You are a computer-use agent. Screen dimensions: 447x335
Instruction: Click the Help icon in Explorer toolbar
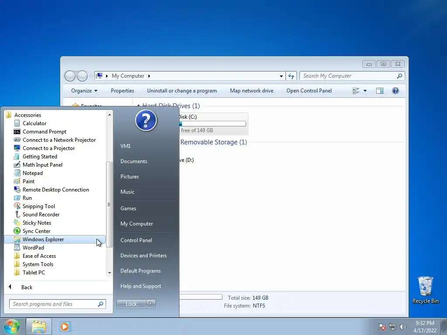(x=395, y=91)
